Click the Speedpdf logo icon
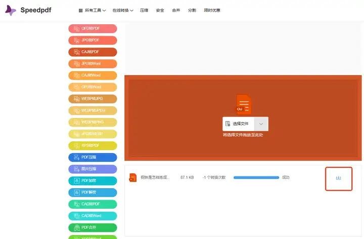 click(x=10, y=10)
